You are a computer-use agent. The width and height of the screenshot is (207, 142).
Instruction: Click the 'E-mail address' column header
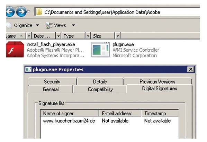coord(120,114)
